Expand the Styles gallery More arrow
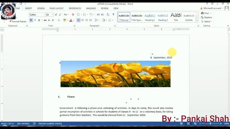Screen dimensions: 230x129 pyautogui.click(x=197, y=21)
